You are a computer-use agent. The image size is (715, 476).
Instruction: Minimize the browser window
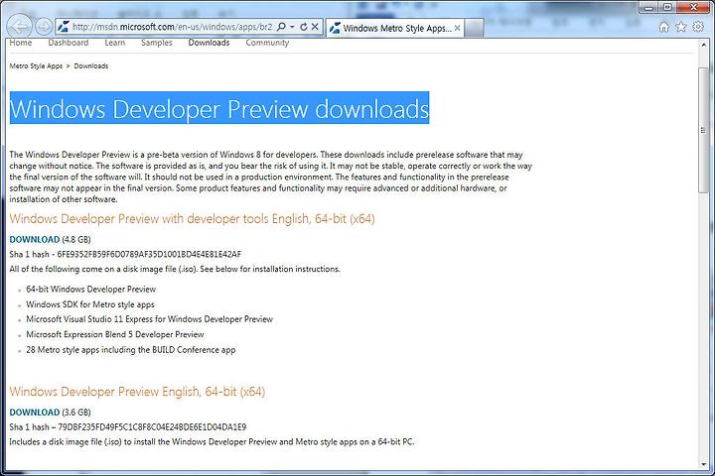[x=649, y=7]
